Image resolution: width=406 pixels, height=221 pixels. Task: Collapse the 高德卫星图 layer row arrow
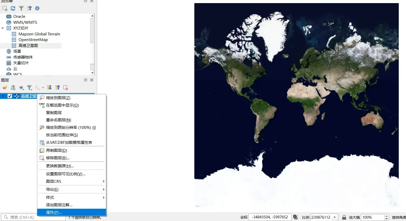click(3, 96)
